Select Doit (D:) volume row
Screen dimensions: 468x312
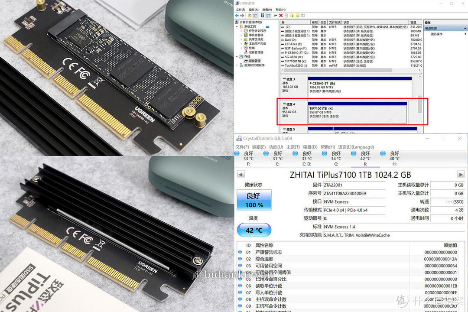point(351,40)
